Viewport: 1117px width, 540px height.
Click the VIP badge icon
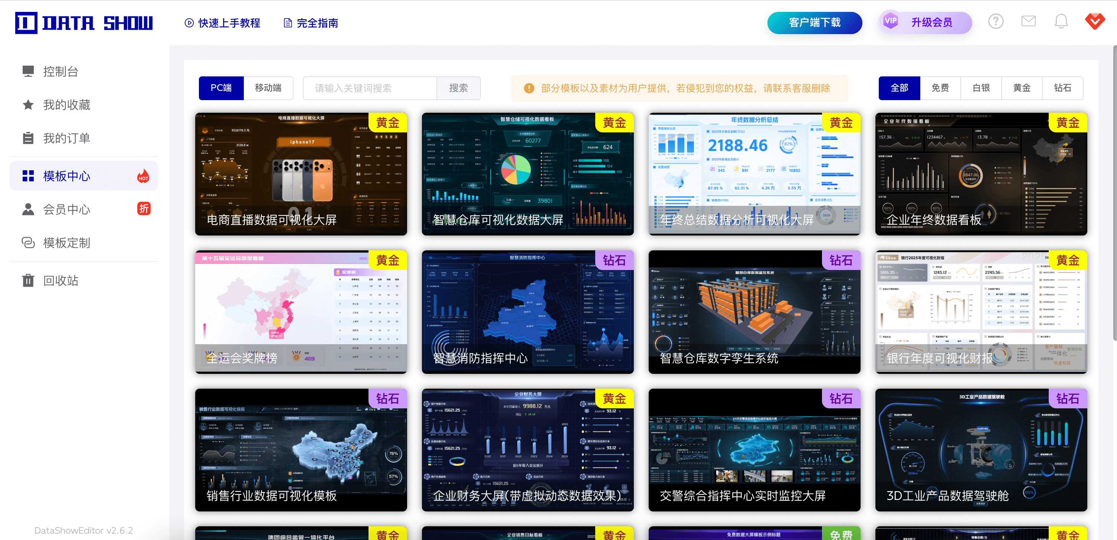pos(890,22)
